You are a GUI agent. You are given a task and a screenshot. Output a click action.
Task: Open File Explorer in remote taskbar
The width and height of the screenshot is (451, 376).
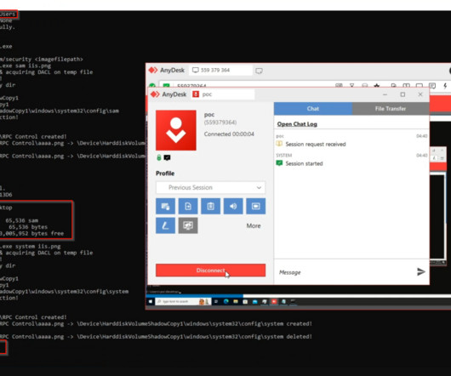(236, 301)
